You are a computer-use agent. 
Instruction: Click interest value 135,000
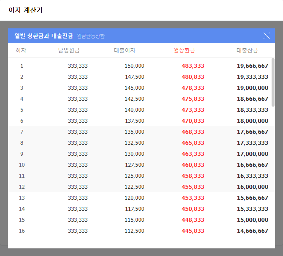click(134, 132)
